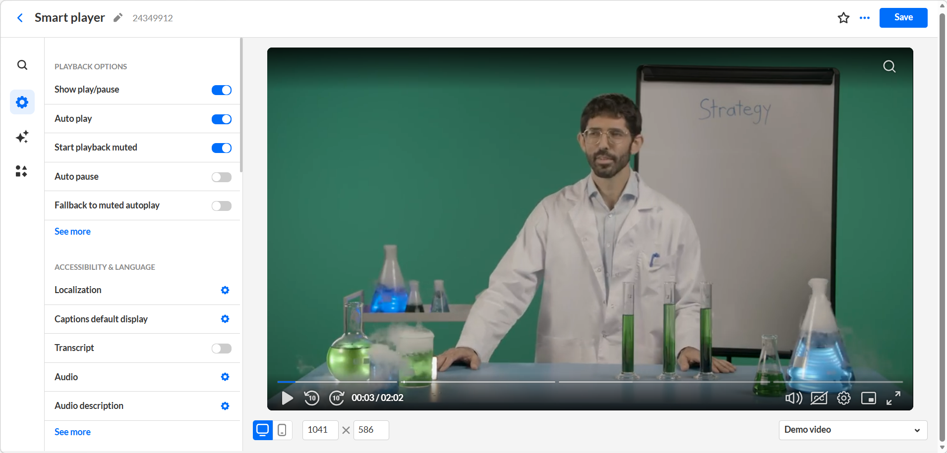Viewport: 947px width, 453px height.
Task: Click the height field showing 586
Action: tap(371, 430)
